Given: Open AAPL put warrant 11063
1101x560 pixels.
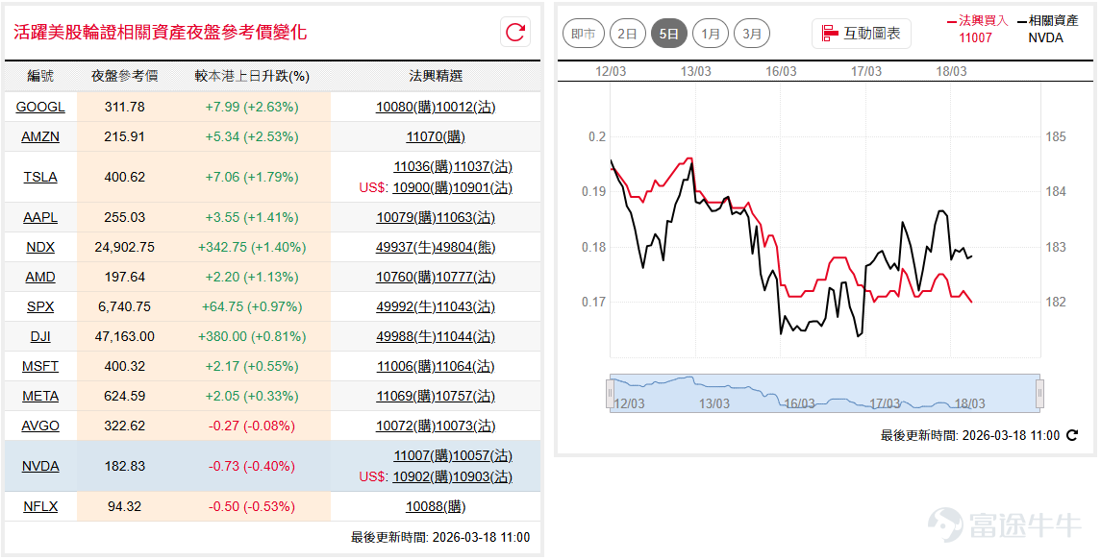Looking at the screenshot, I should (x=465, y=217).
